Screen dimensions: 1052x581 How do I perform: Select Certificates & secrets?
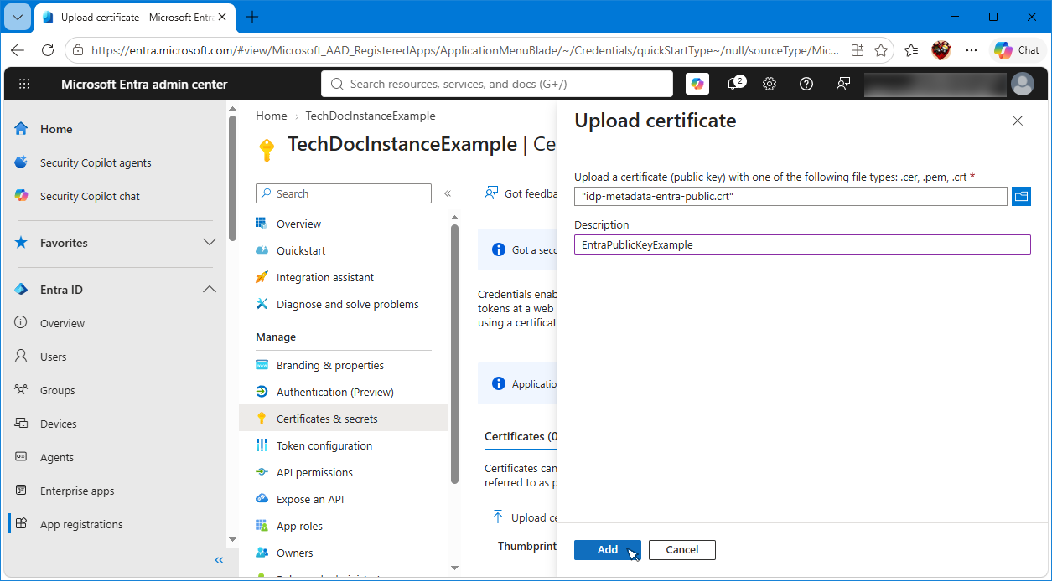point(344,419)
